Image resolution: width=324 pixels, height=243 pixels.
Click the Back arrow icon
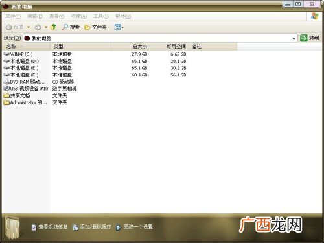pos(8,27)
